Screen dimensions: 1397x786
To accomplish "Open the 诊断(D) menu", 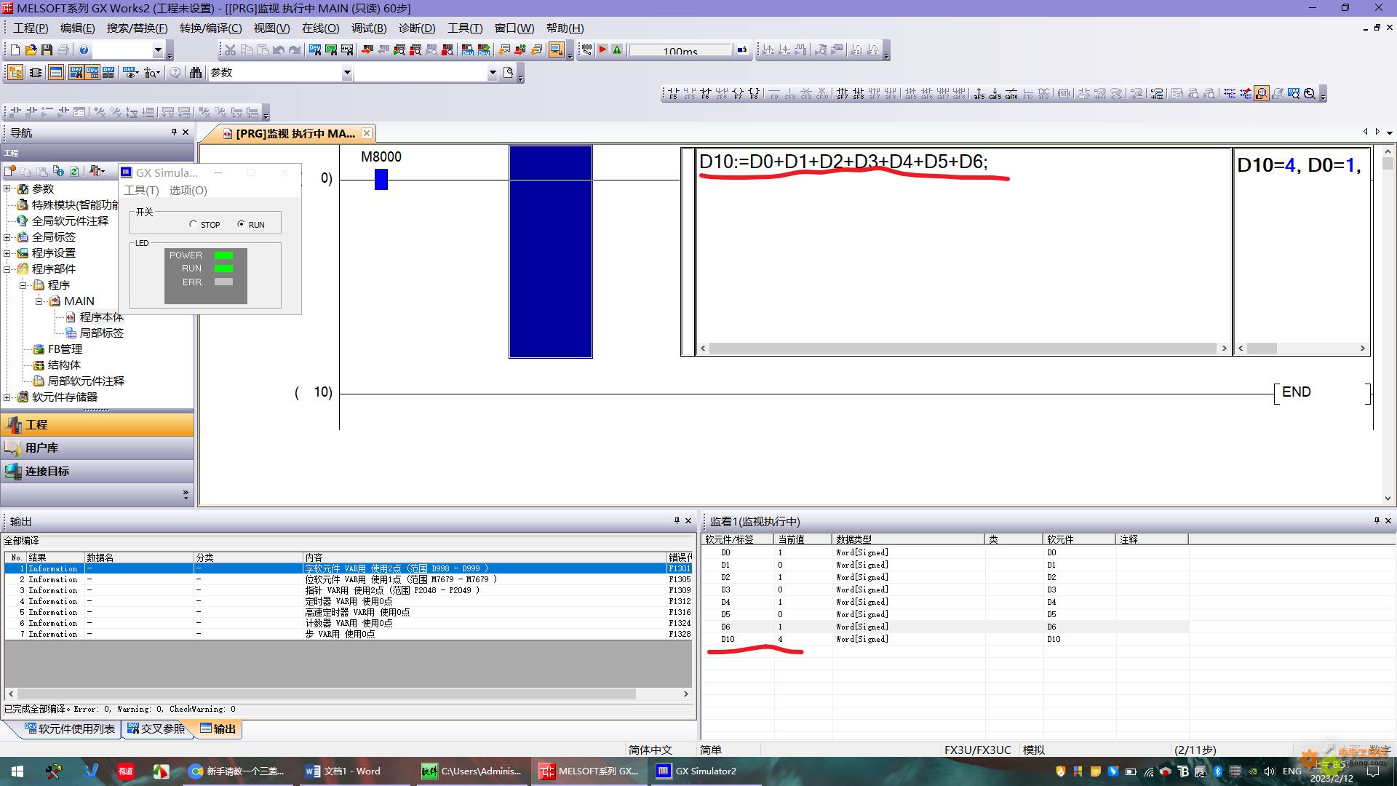I will [417, 28].
